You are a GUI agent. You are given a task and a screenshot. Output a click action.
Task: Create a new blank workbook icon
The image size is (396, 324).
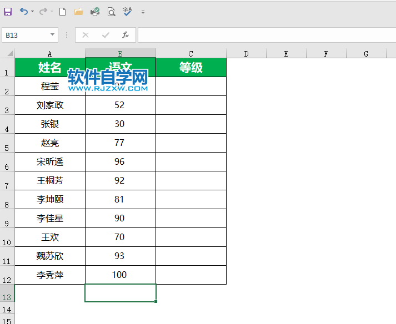[62, 12]
